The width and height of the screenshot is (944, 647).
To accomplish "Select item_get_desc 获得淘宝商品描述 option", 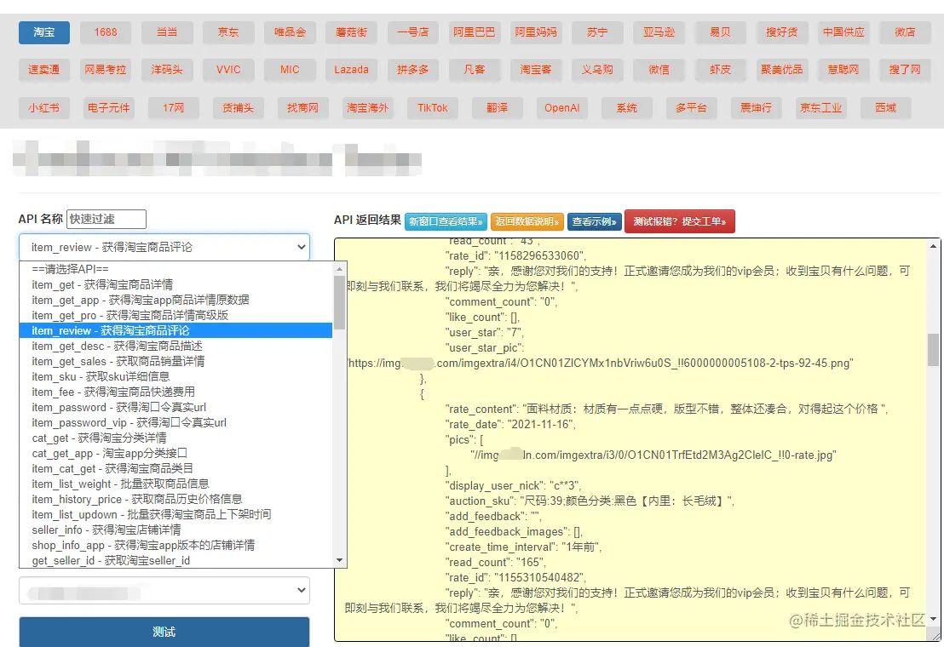I will point(176,346).
